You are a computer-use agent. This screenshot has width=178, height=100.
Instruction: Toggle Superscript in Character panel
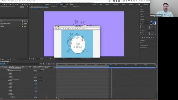(x=152, y=37)
